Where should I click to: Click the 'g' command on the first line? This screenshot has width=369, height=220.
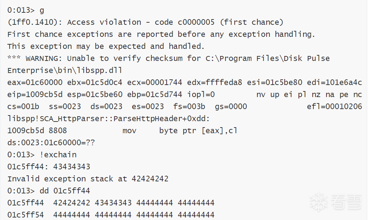(41, 10)
